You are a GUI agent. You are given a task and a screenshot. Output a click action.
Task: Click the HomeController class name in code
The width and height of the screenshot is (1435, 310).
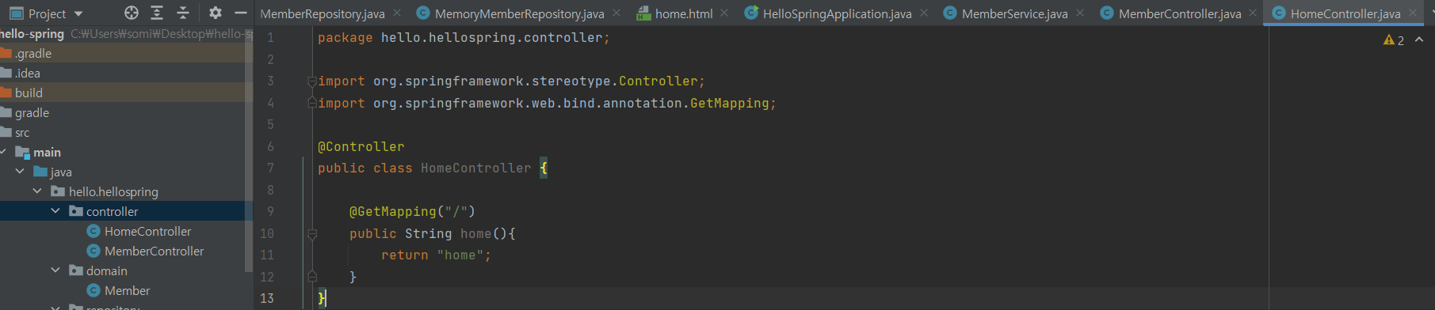[x=476, y=168]
